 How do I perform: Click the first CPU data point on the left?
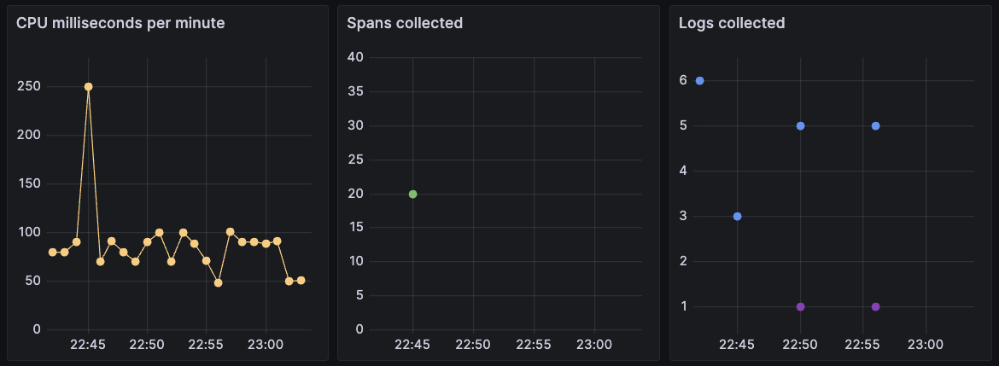tap(52, 252)
